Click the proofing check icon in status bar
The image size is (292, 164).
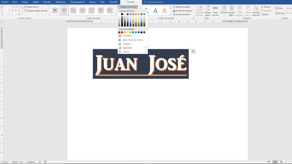(40, 162)
